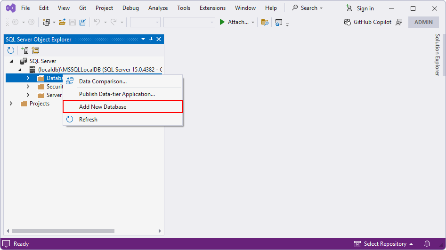Click the GitHub Copilot icon
This screenshot has height=250, width=446.
pyautogui.click(x=347, y=22)
